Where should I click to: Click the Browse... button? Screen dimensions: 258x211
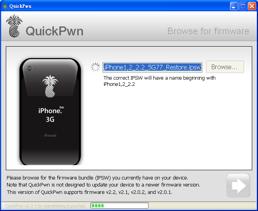[225, 67]
